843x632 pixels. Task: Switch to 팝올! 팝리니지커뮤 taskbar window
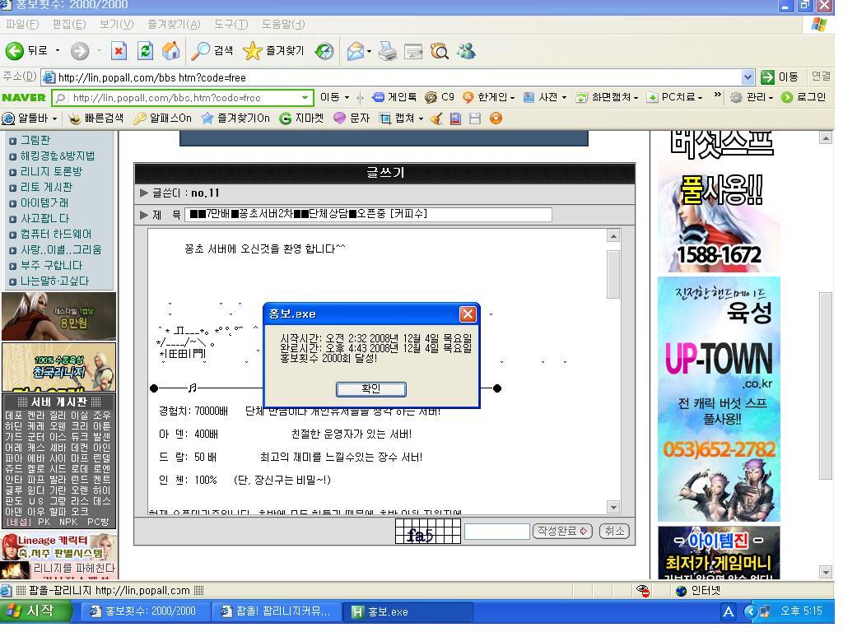tap(277, 611)
